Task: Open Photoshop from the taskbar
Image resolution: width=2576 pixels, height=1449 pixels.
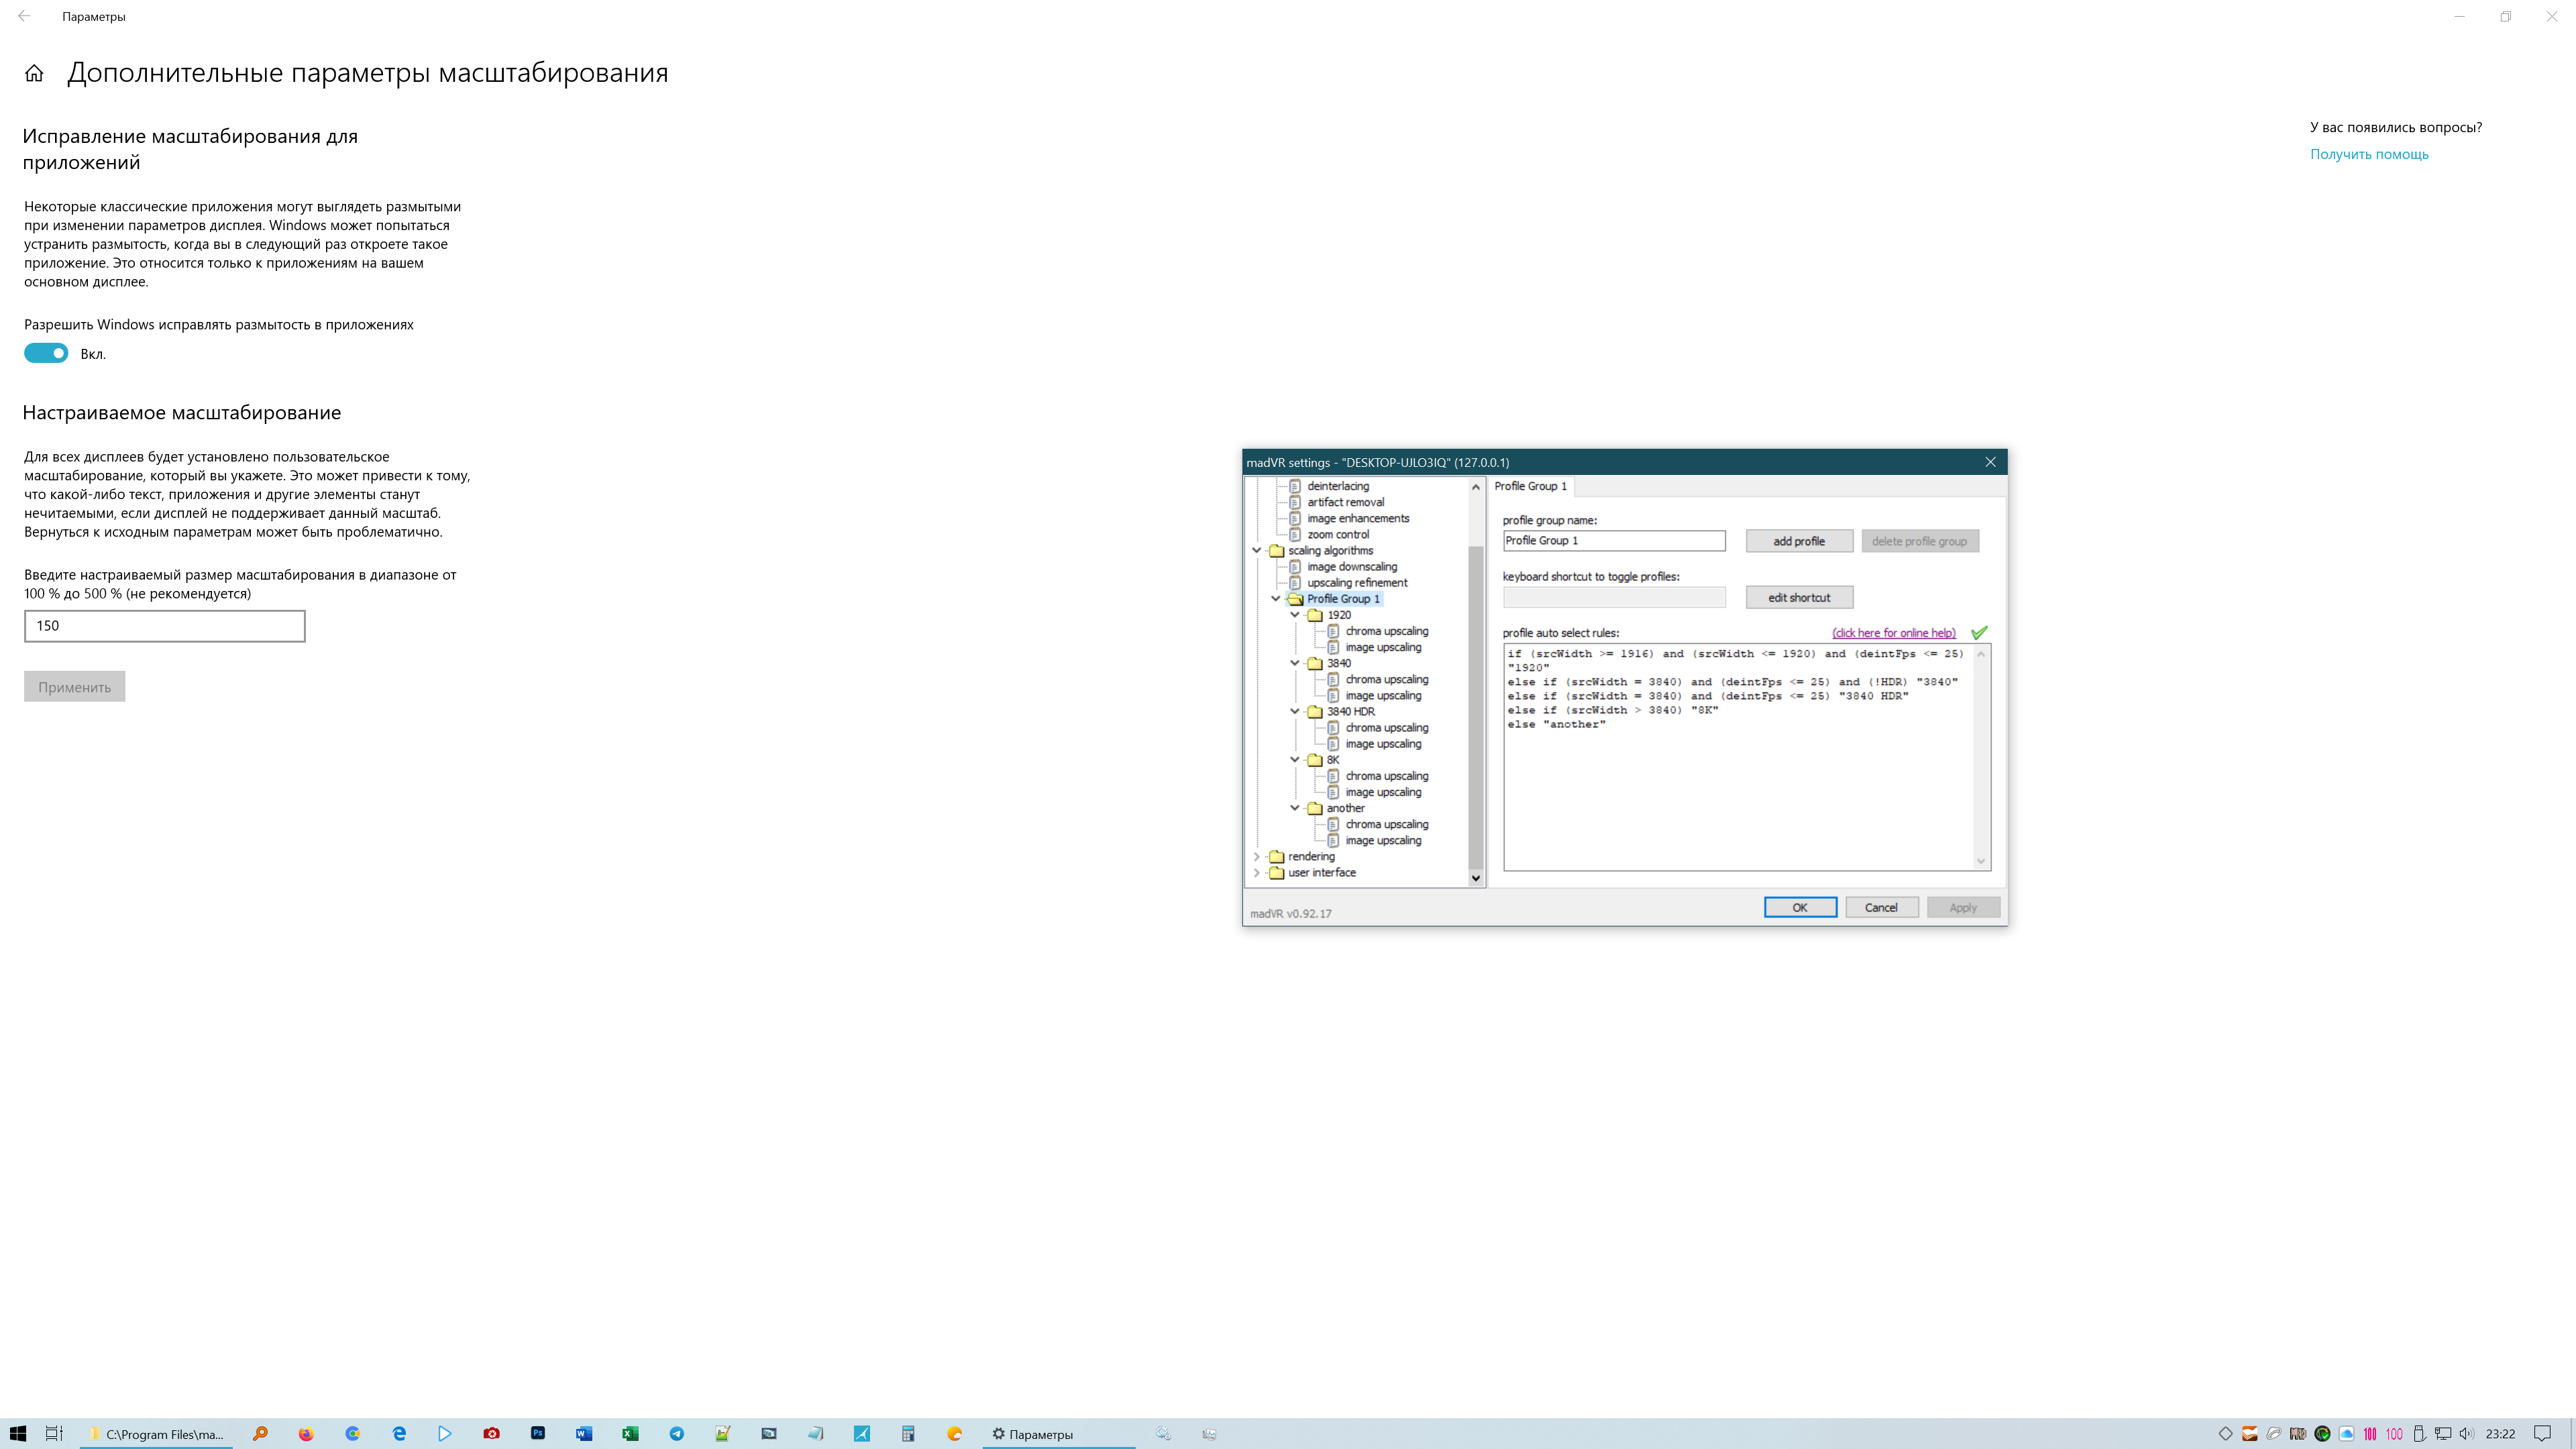Action: (537, 1433)
